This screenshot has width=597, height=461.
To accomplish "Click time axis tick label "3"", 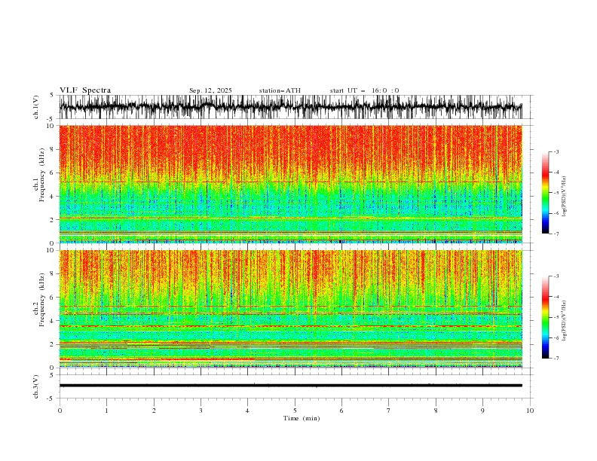I will [201, 411].
